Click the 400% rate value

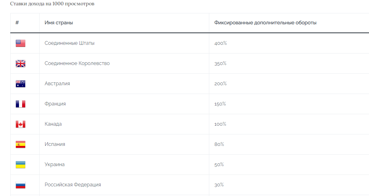(x=220, y=43)
